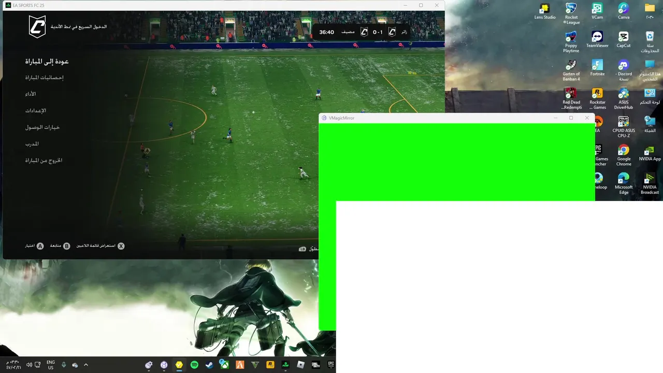
Task: Open CapCut desktop icon
Action: (x=624, y=40)
